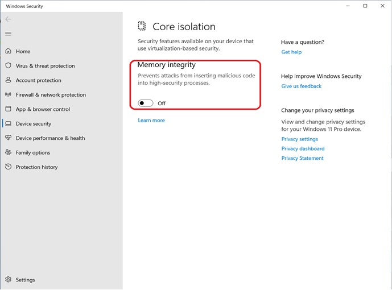Image resolution: width=392 pixels, height=290 pixels.
Task: Maximize the Windows Security window
Action: point(365,6)
